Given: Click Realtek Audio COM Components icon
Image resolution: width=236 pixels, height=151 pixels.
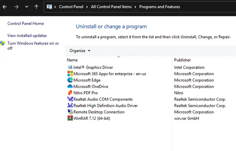Looking at the screenshot, I should click(70, 99).
